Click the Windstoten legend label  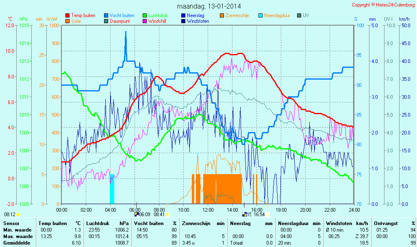click(198, 21)
